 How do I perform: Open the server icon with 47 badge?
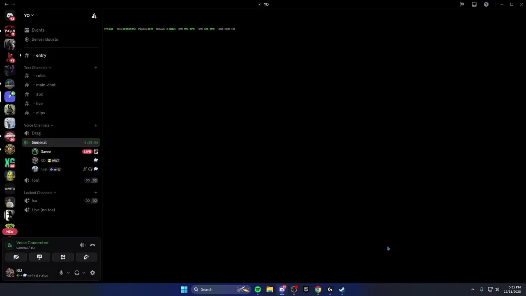click(x=10, y=57)
